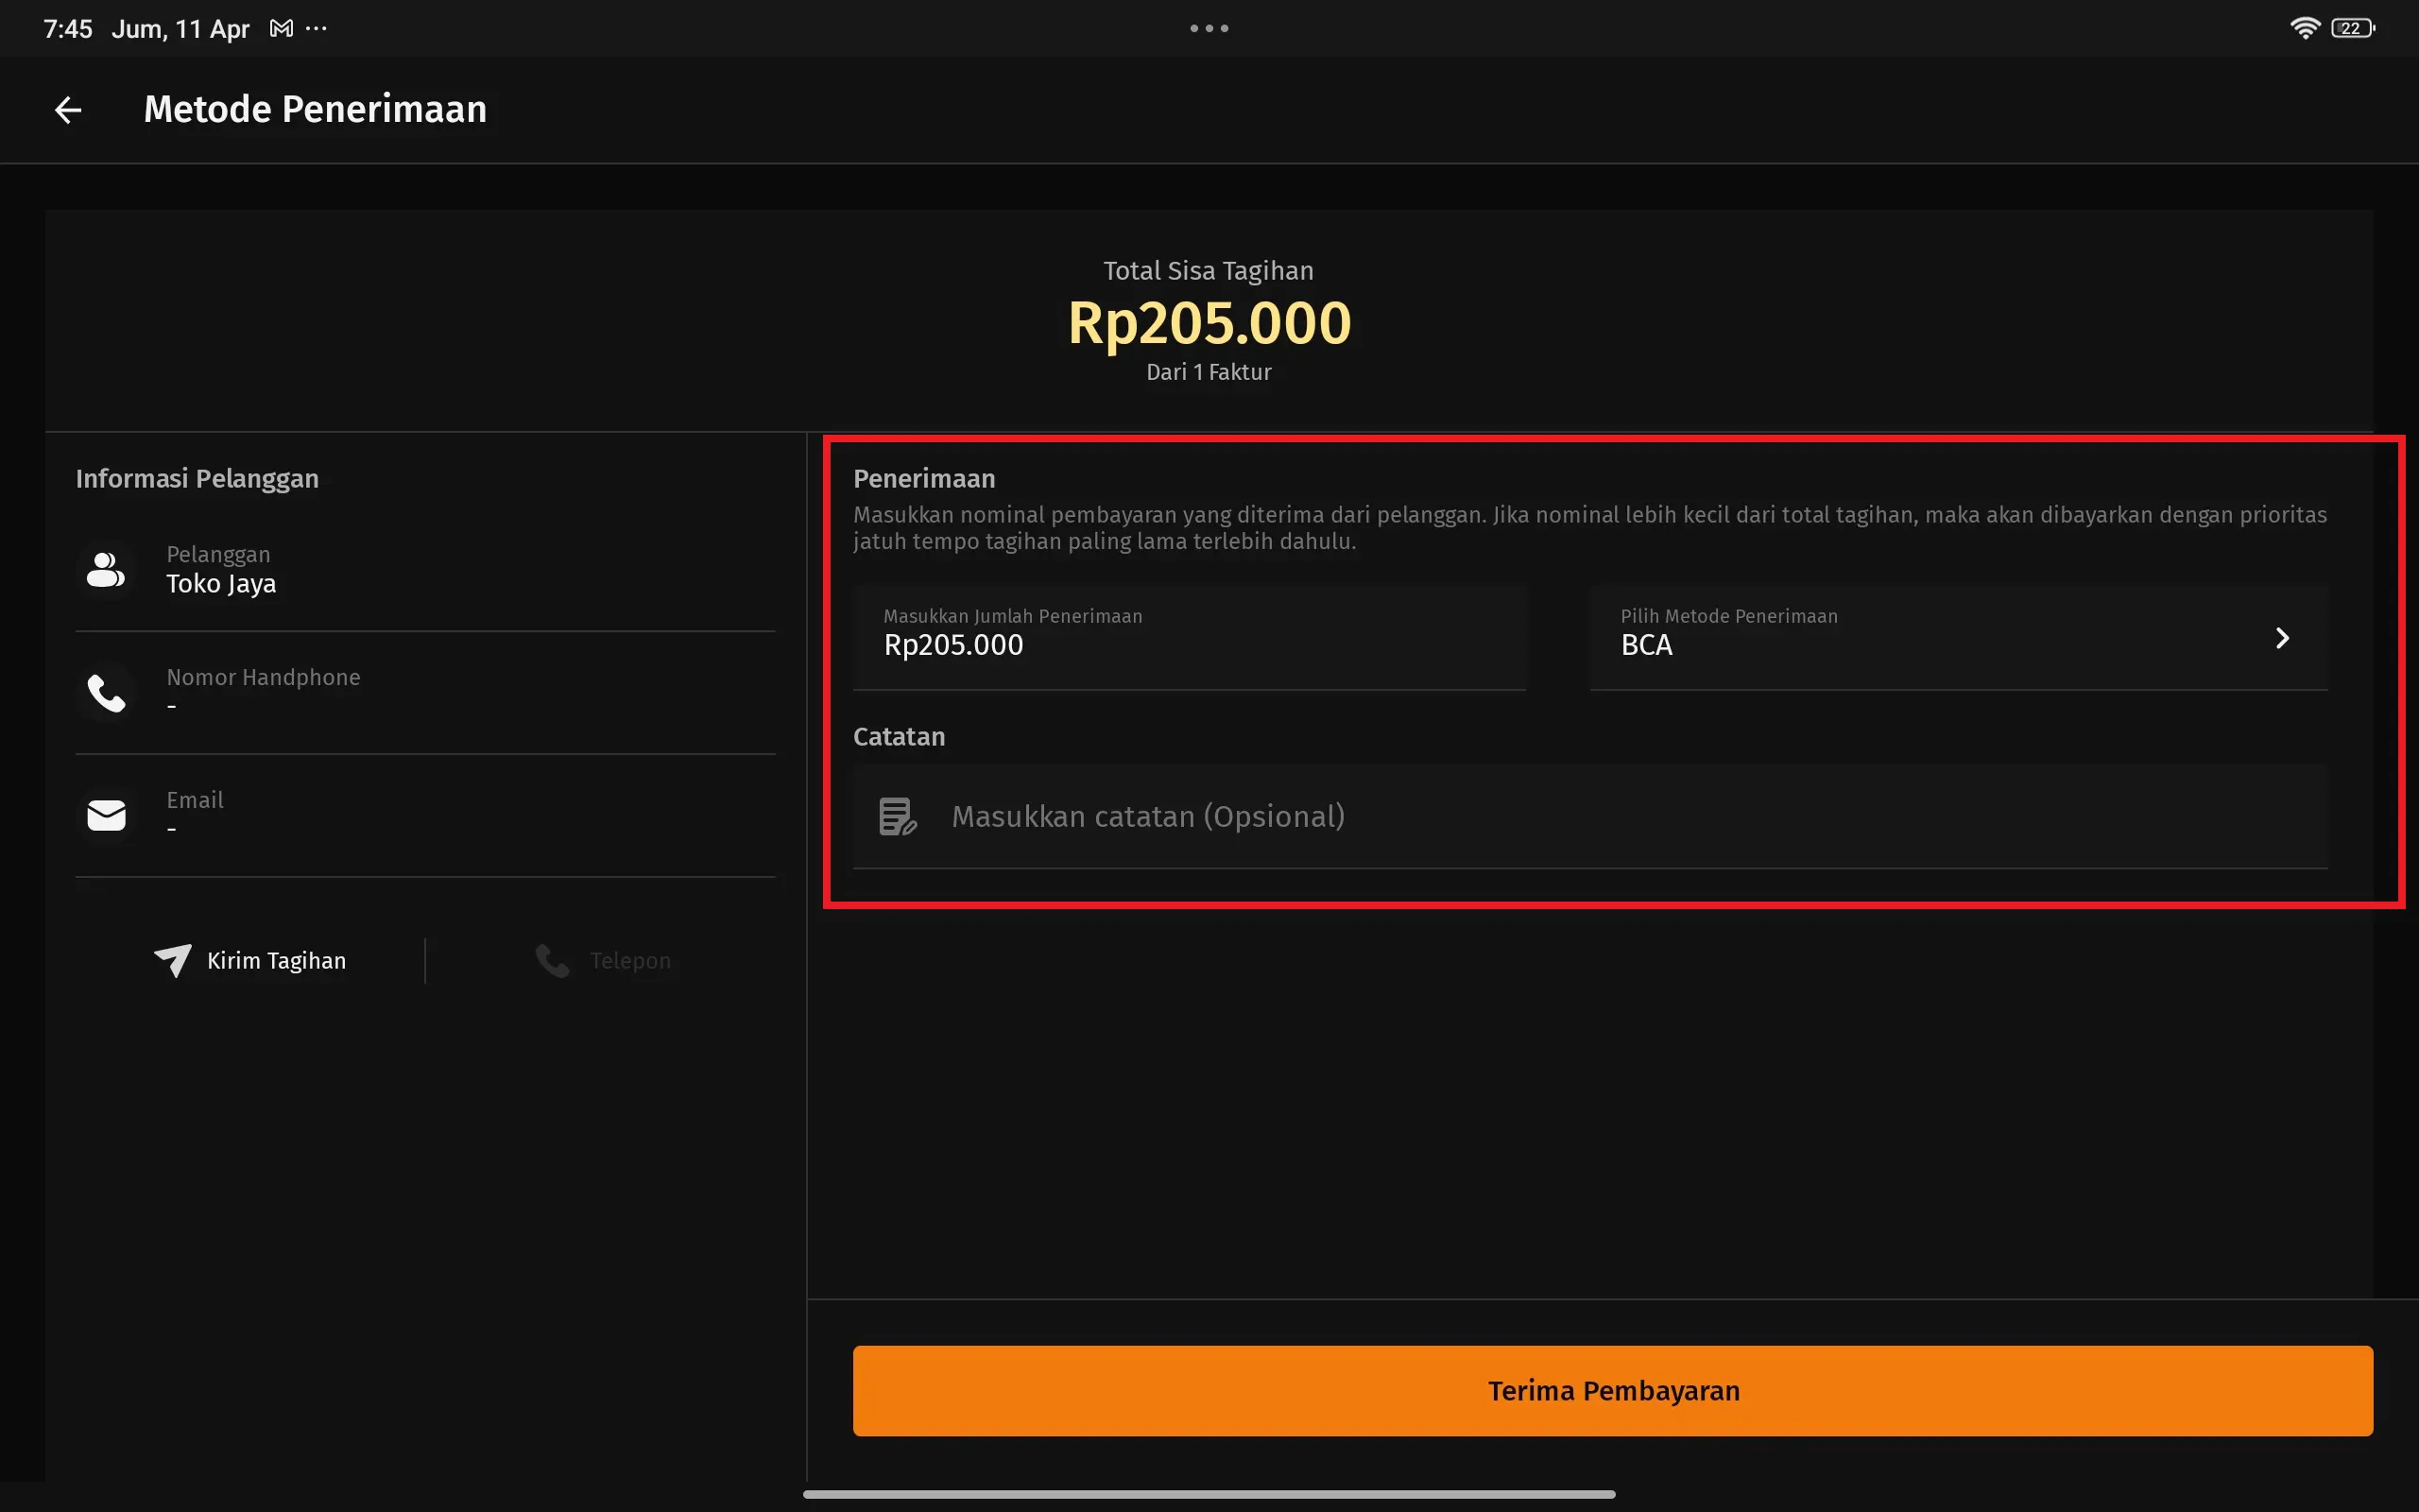Click the note icon in Catatan field

tap(898, 816)
